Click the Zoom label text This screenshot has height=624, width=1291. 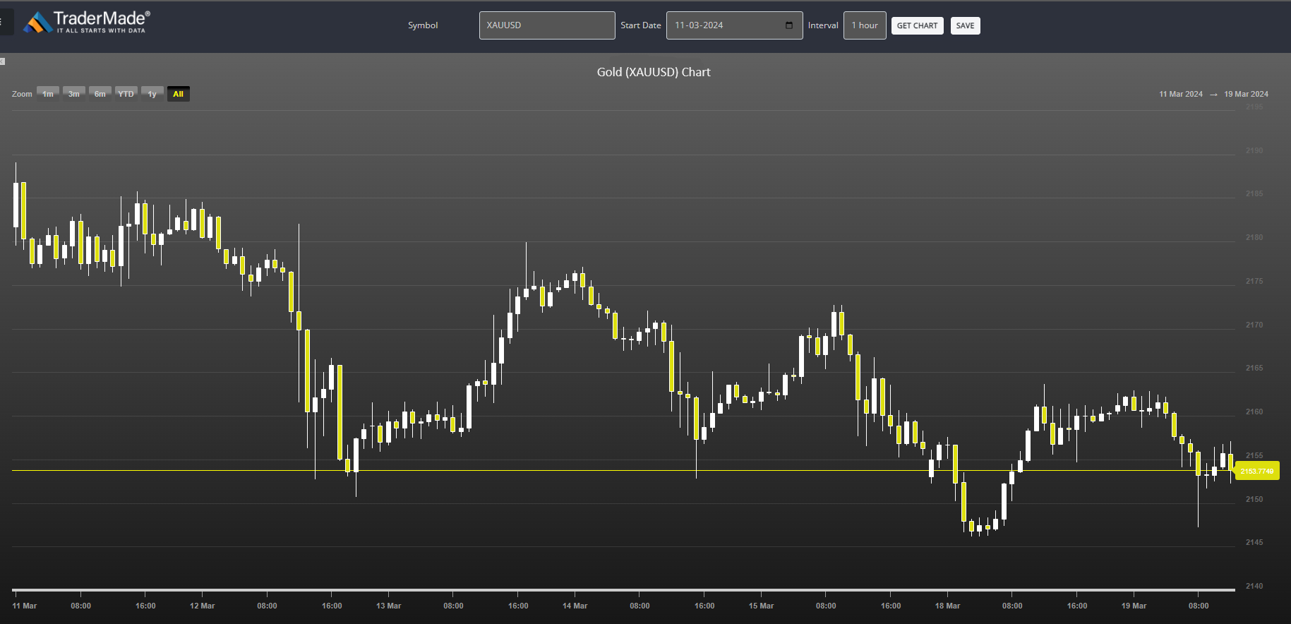click(x=22, y=94)
